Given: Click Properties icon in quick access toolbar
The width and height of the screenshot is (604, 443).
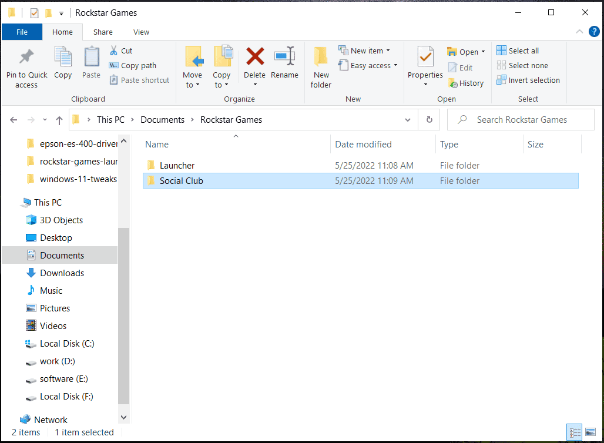Looking at the screenshot, I should click(34, 13).
